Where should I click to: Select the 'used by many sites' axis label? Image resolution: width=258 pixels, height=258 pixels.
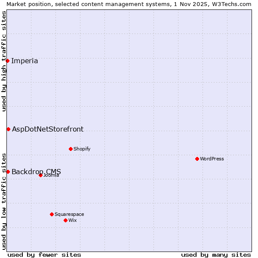tap(216, 255)
